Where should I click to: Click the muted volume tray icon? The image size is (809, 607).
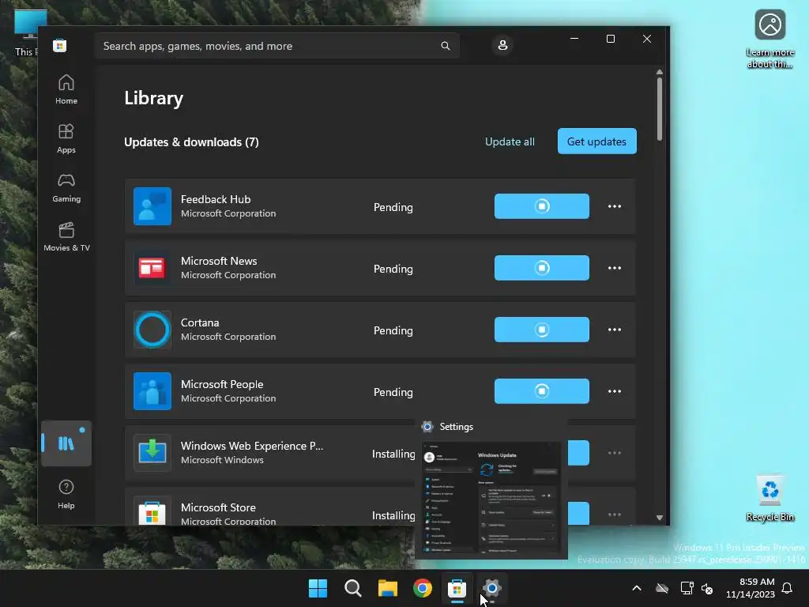coord(707,588)
